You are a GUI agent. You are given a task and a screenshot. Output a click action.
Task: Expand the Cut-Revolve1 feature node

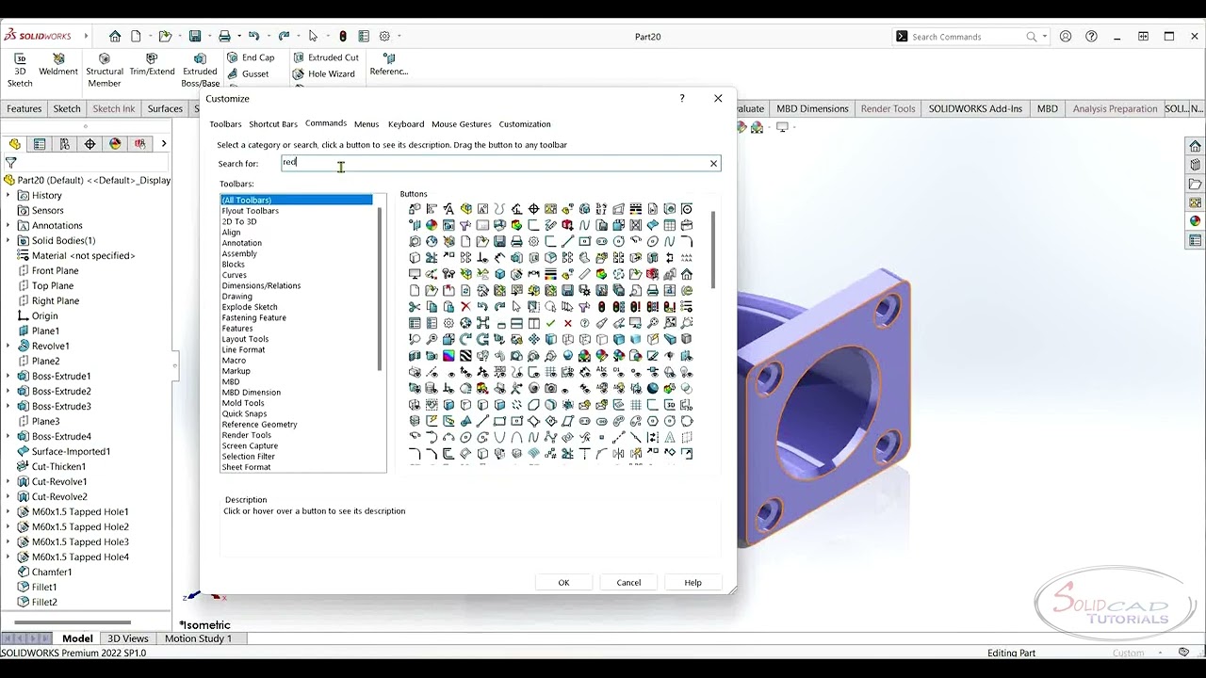8,481
